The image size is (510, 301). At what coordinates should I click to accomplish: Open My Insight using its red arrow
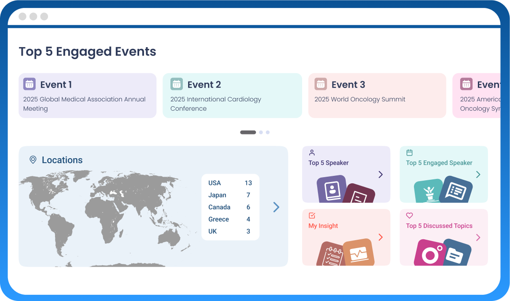coord(381,238)
